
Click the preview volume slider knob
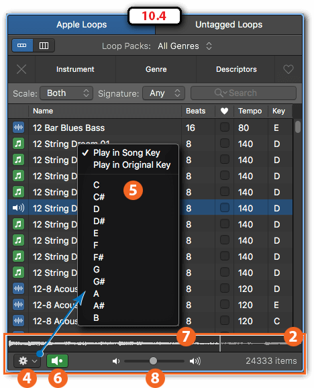tap(153, 360)
